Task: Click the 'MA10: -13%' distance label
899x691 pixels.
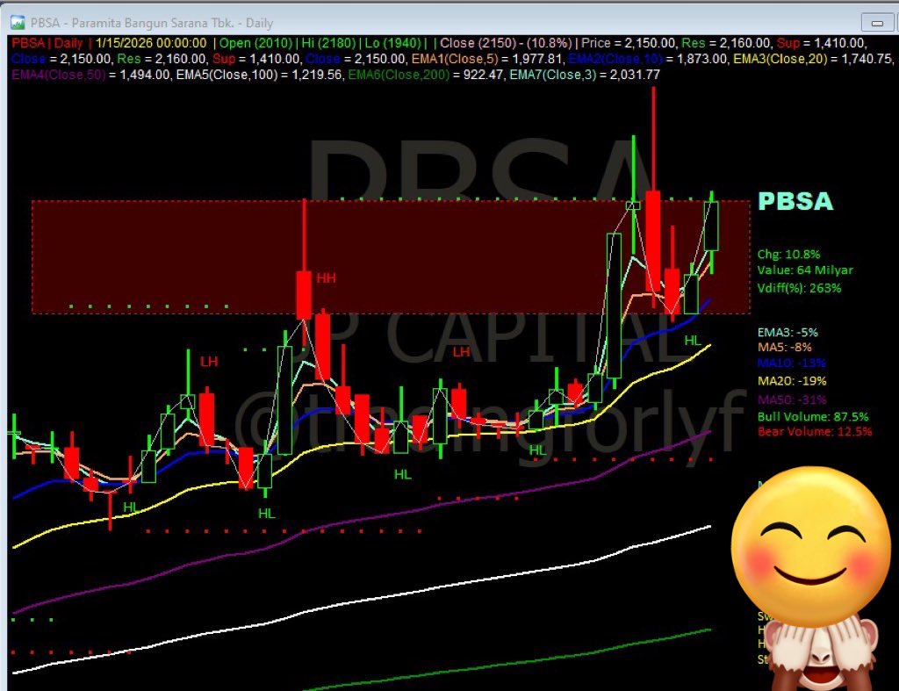Action: 791,363
